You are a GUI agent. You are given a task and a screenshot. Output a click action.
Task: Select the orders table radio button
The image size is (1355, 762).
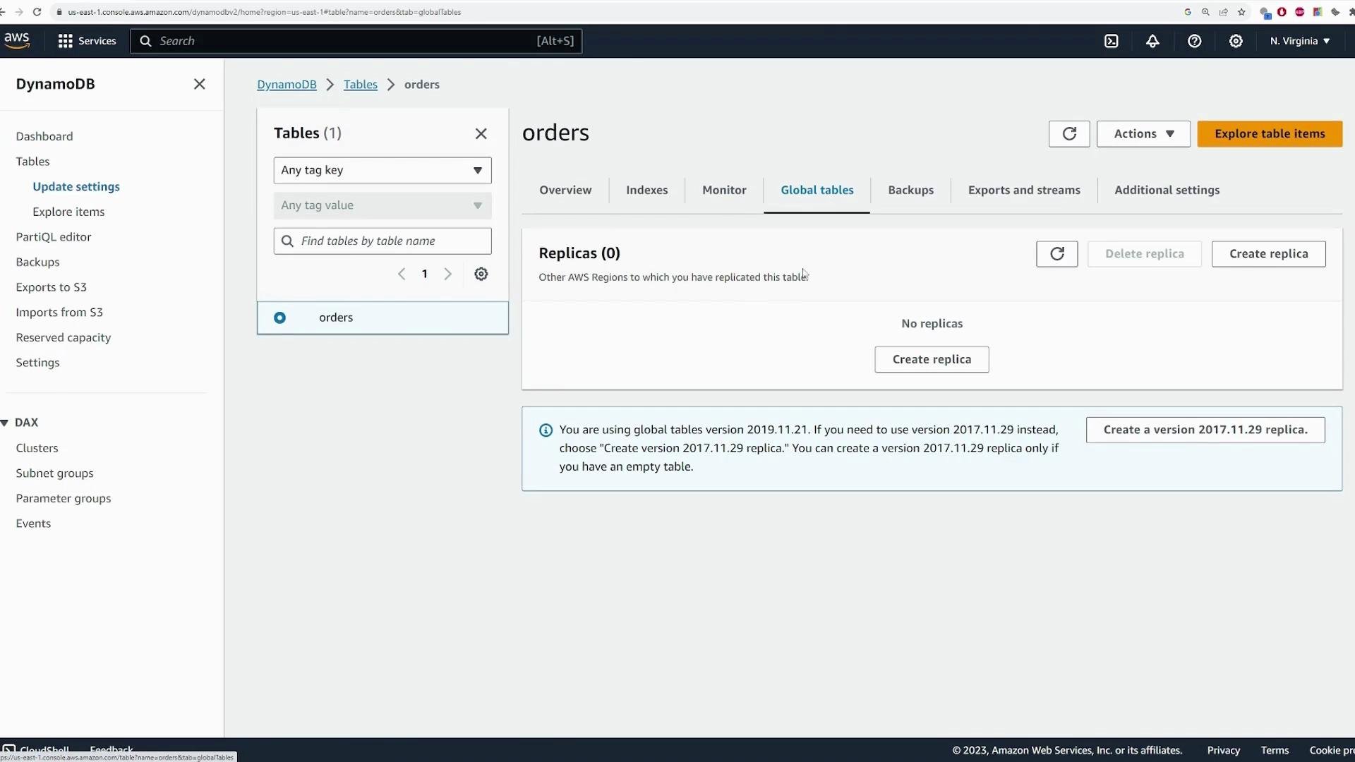click(x=280, y=317)
